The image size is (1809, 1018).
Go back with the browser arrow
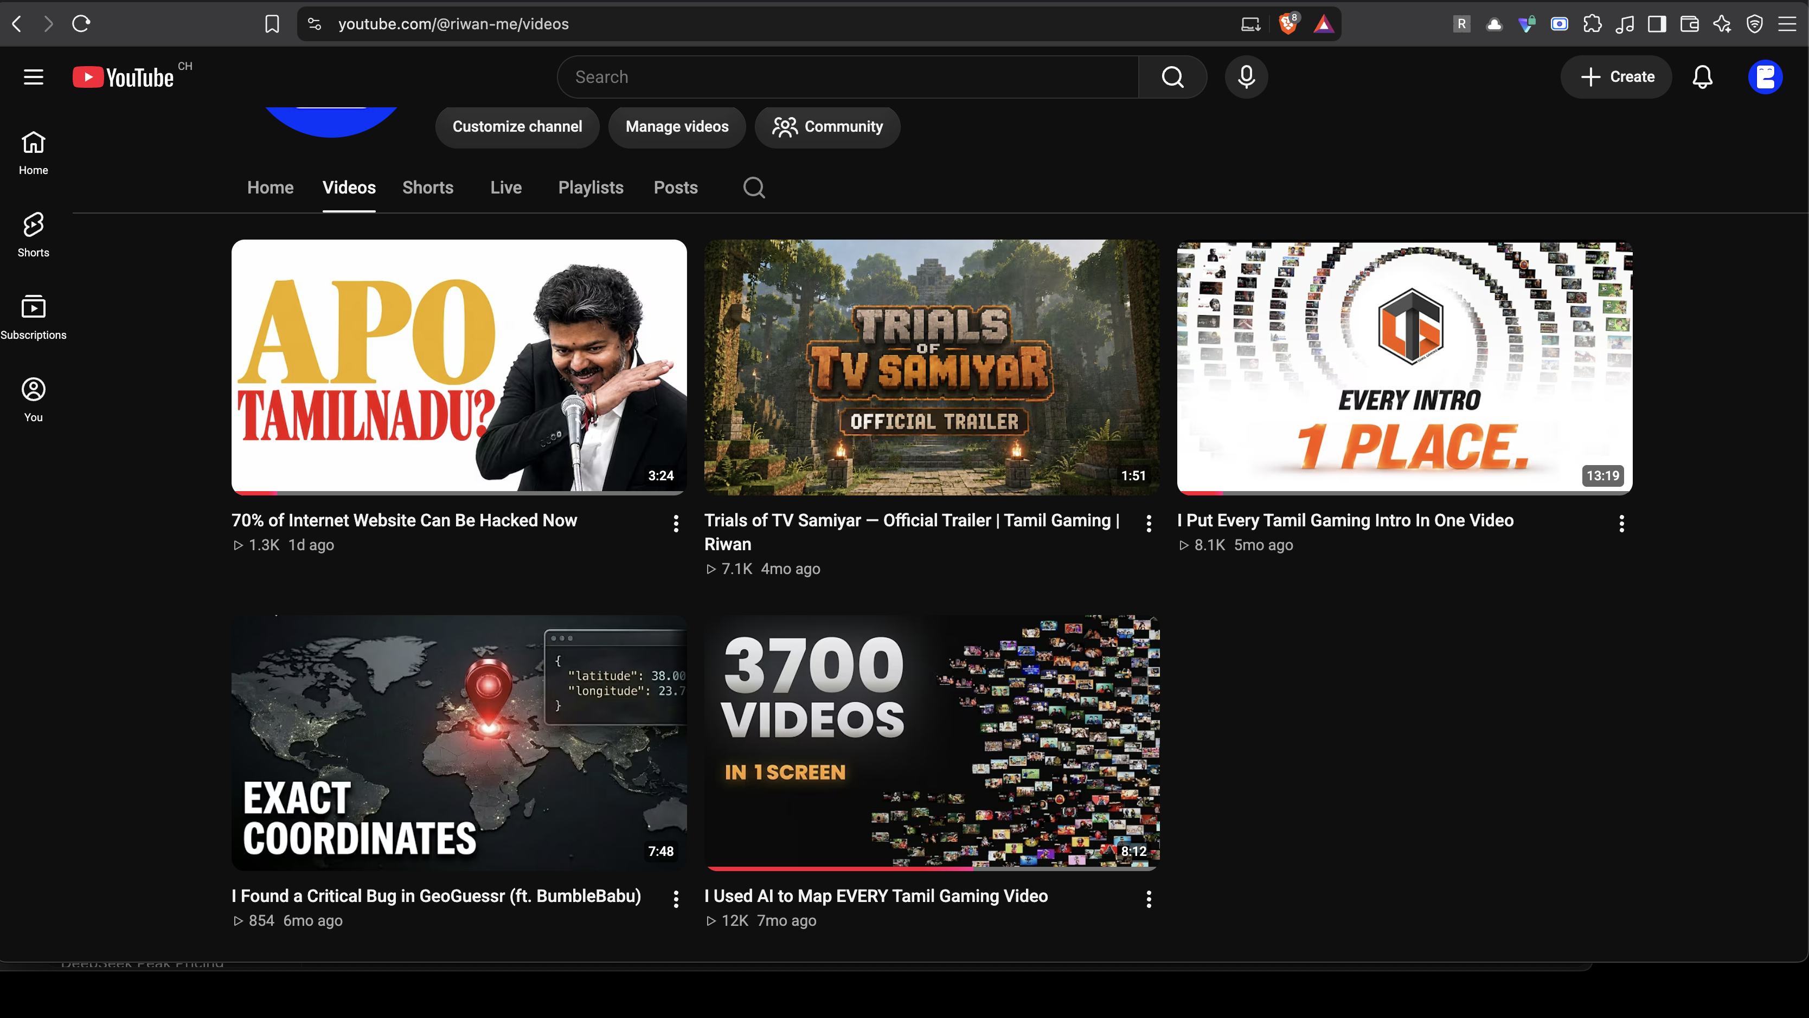(17, 24)
